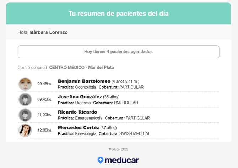Click Josefina González's gray avatar icon
238x168 pixels.
tap(25, 99)
